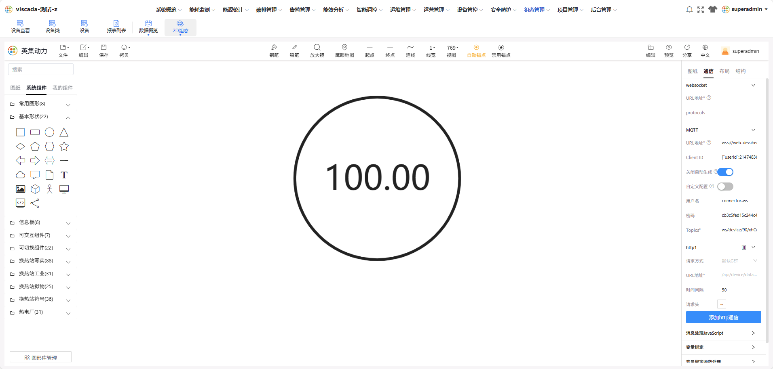Delete http1 with the trash icon
This screenshot has height=369, width=773.
pos(744,247)
